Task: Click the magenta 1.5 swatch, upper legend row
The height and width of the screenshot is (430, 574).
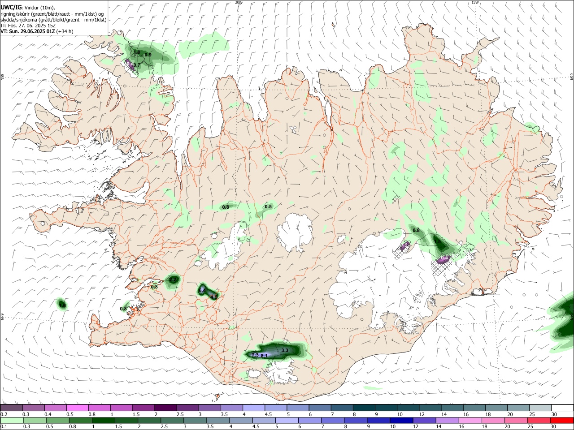Action: [143, 408]
